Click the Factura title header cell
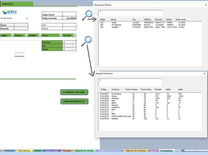The height and width of the screenshot is (155, 208). tap(17, 4)
